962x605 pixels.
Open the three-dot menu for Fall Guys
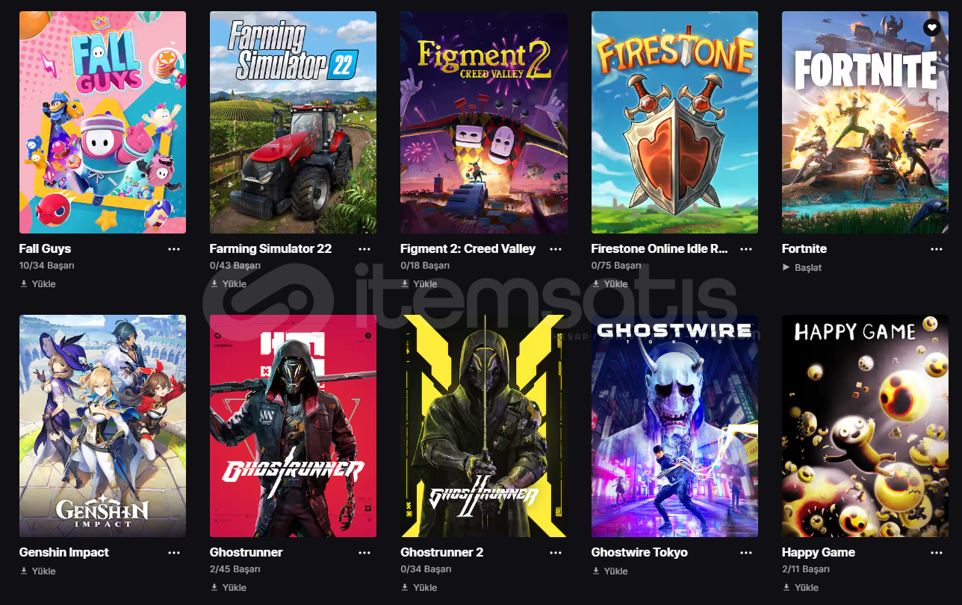click(174, 249)
